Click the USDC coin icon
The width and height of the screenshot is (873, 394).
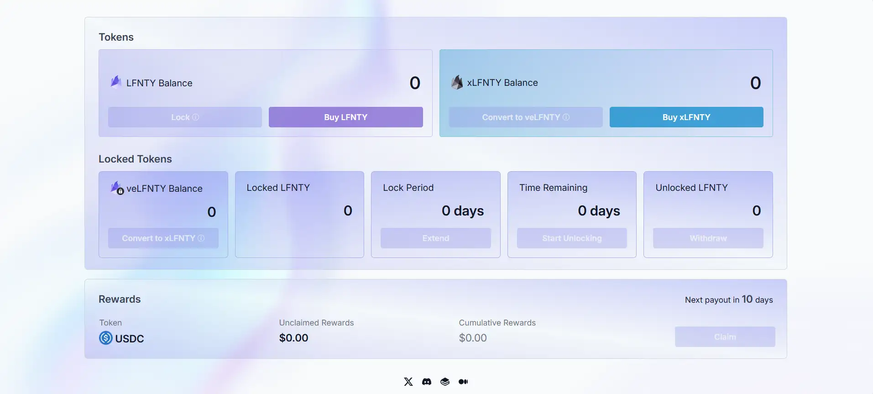[x=106, y=338]
